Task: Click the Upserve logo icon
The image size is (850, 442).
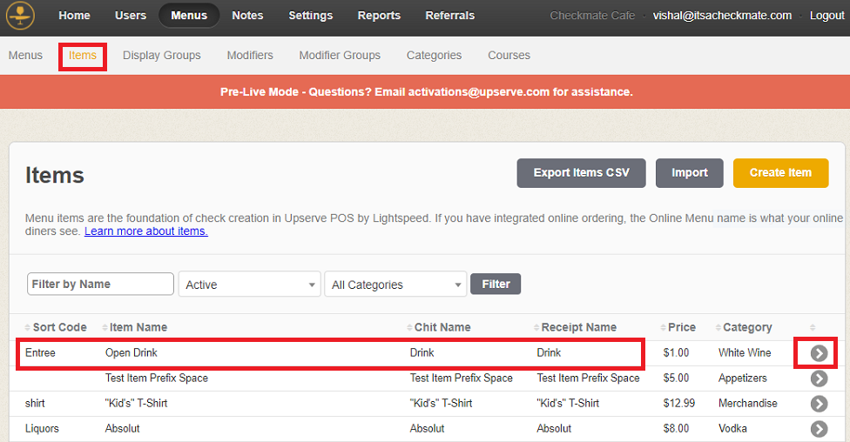Action: [x=19, y=16]
